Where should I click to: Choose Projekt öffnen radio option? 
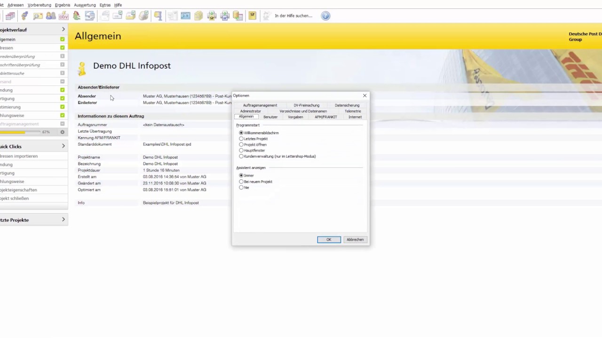[x=241, y=145]
